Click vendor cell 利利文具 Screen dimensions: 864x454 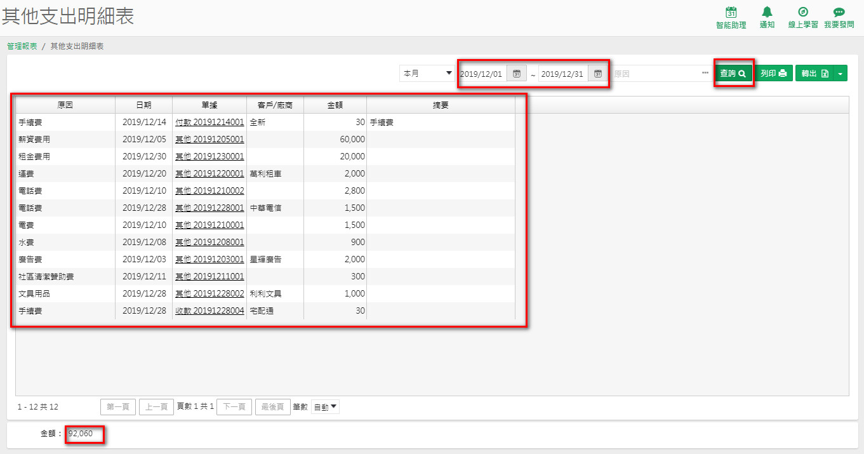coord(275,294)
